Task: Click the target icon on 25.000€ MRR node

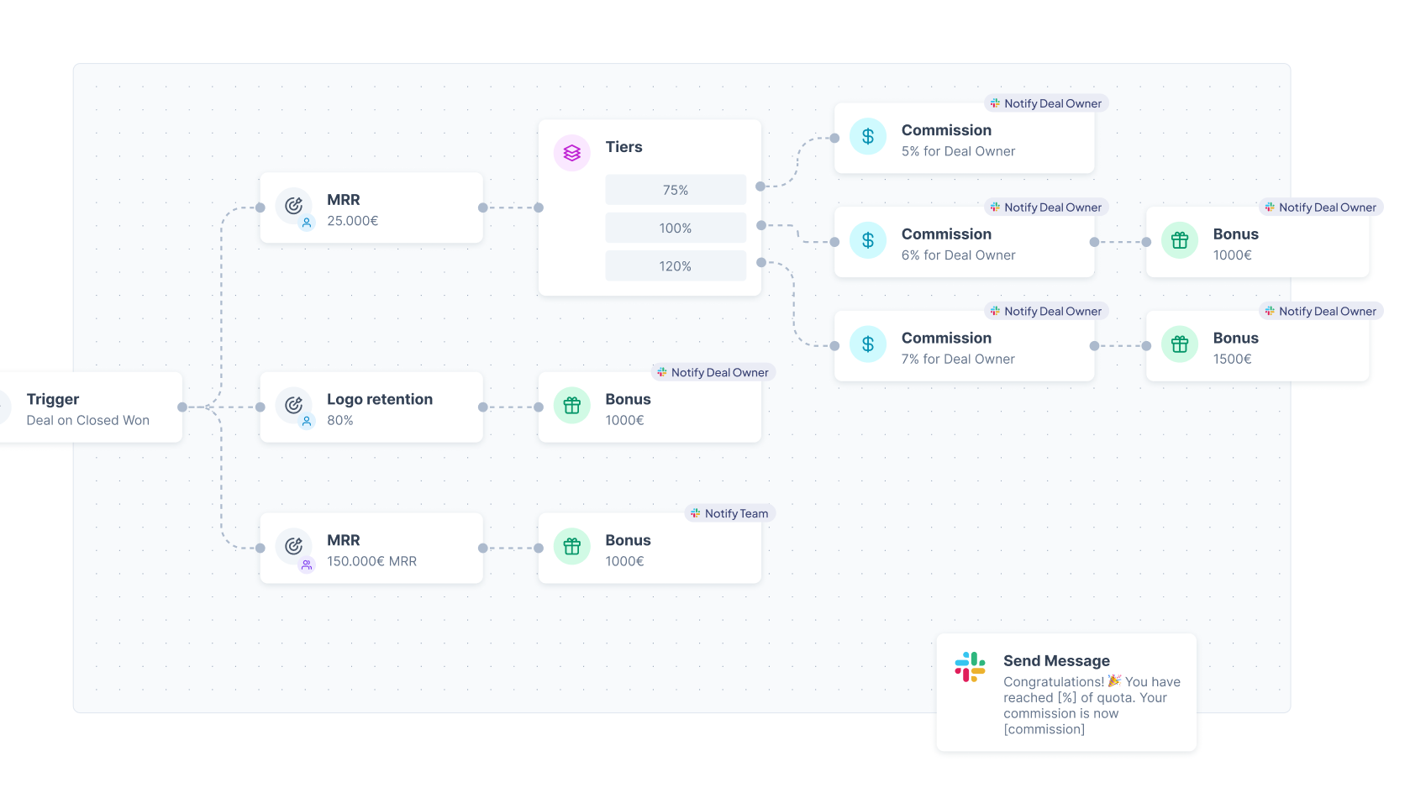Action: [293, 205]
